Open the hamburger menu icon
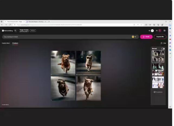The height and width of the screenshot is (126, 174). 165,31
